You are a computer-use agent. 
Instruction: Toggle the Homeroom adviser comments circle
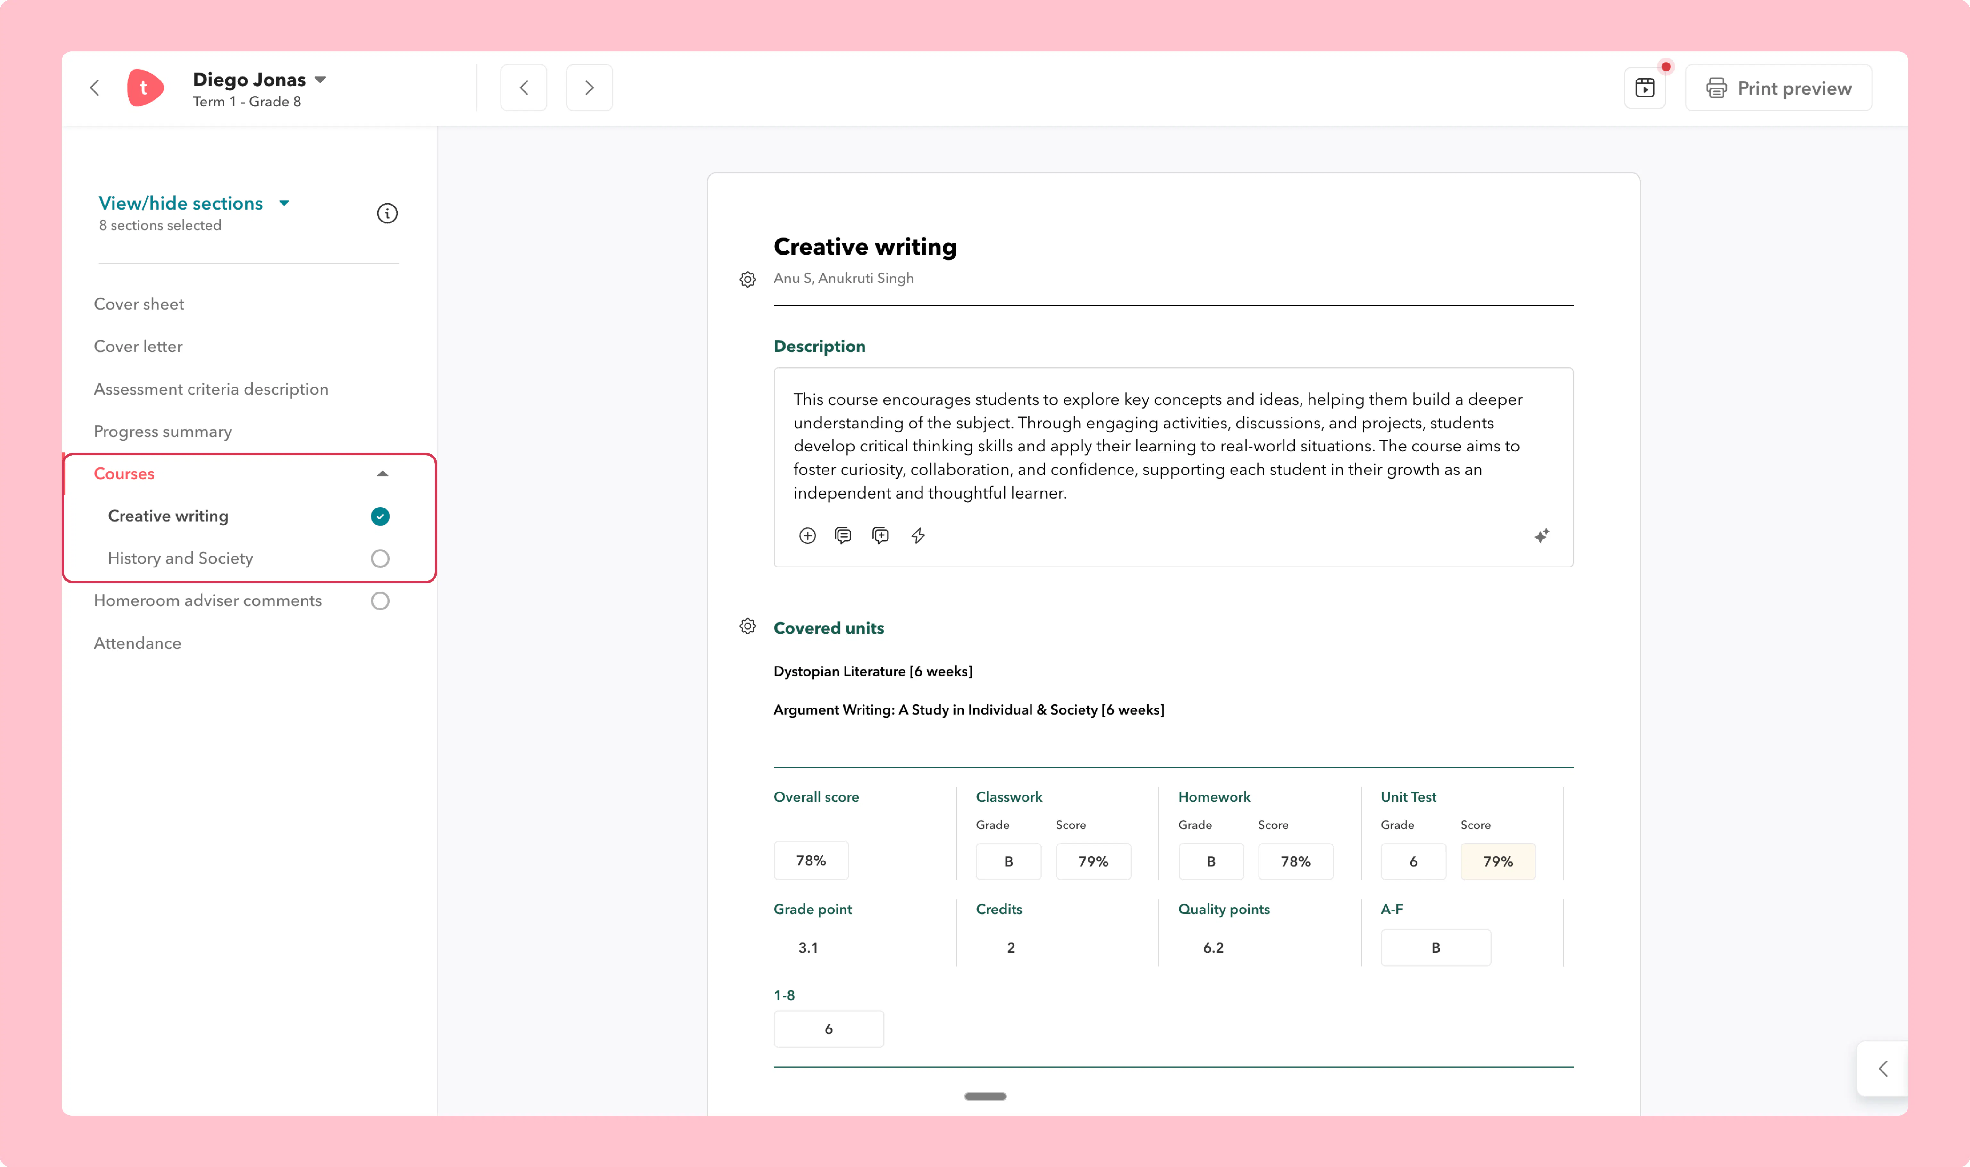[x=380, y=601]
